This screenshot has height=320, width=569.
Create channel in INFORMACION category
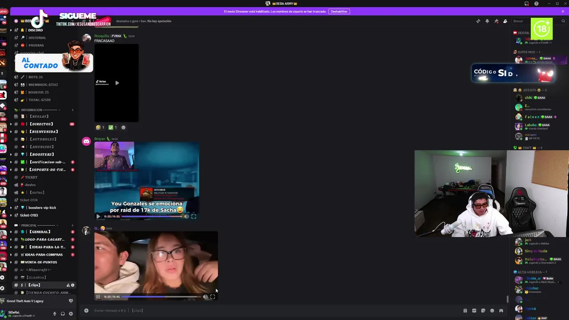click(x=72, y=110)
